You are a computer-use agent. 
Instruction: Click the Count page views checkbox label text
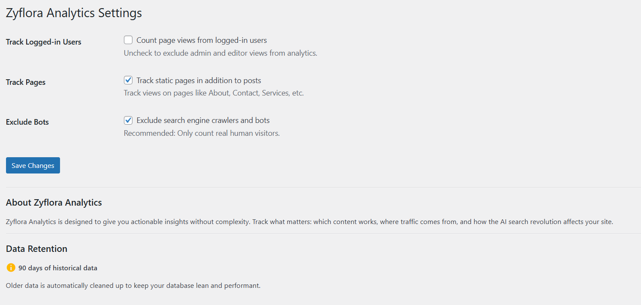202,40
